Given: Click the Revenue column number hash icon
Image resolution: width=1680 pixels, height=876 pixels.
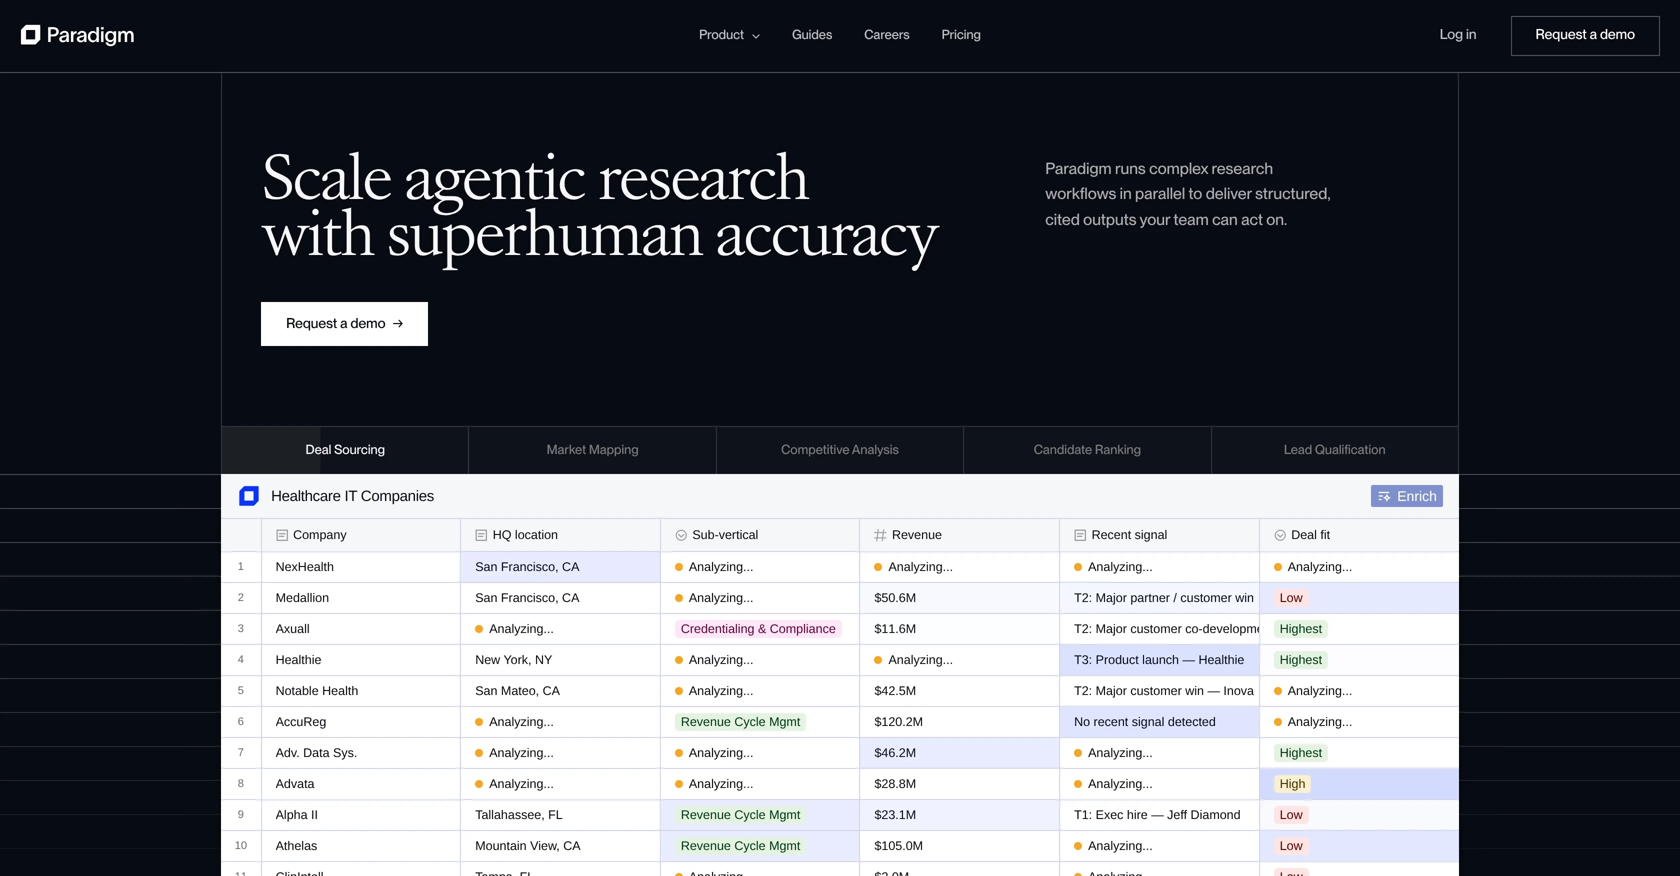Looking at the screenshot, I should point(880,535).
